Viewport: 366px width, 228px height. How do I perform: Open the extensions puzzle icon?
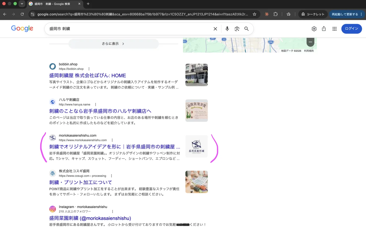click(x=276, y=14)
